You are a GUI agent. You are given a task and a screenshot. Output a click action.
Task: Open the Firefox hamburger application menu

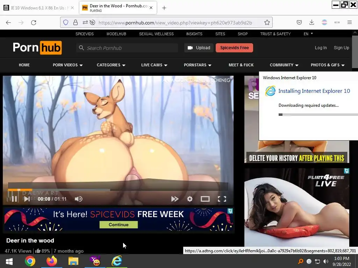(350, 22)
